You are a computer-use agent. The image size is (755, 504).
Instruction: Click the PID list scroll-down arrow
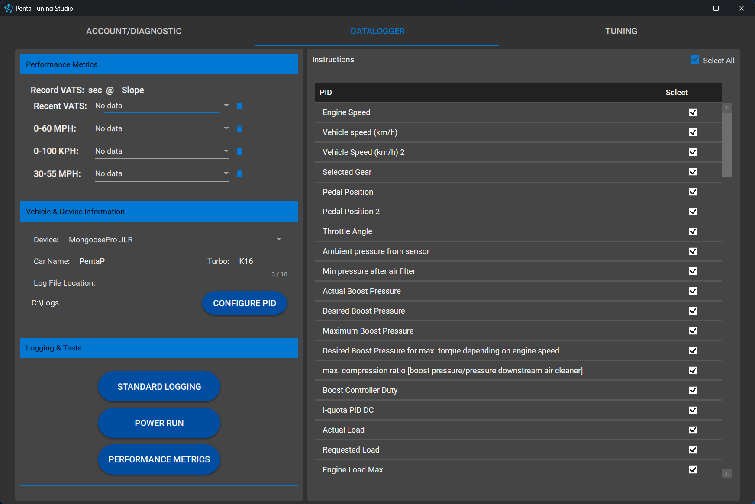click(x=727, y=474)
